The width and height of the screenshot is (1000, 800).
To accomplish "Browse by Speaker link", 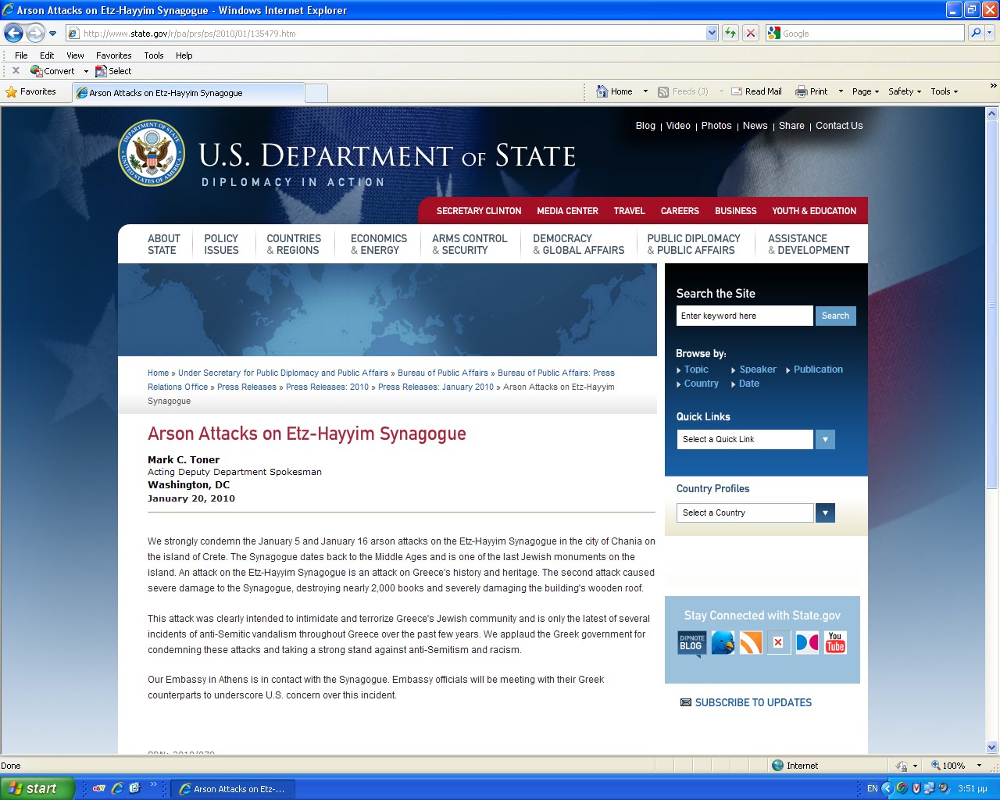I will [x=758, y=370].
